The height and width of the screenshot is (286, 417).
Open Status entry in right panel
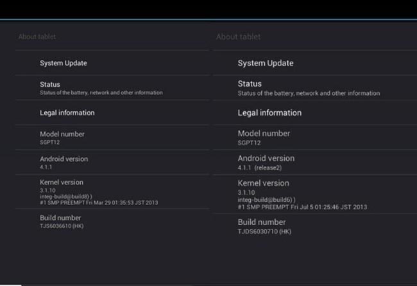click(x=315, y=88)
